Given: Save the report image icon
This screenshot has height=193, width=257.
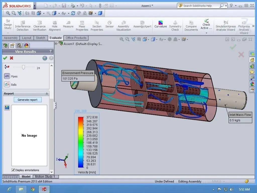Looking at the screenshot, I should click(7, 108).
